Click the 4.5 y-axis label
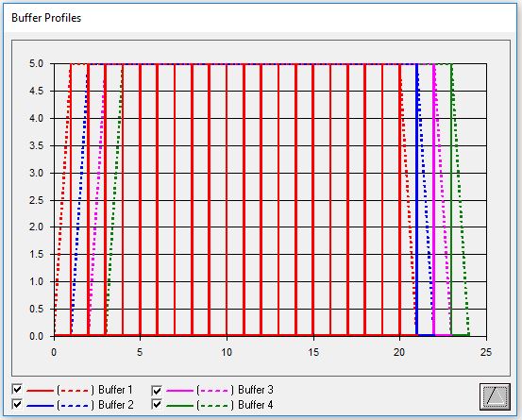Screen dimensions: 522x420 (36, 91)
